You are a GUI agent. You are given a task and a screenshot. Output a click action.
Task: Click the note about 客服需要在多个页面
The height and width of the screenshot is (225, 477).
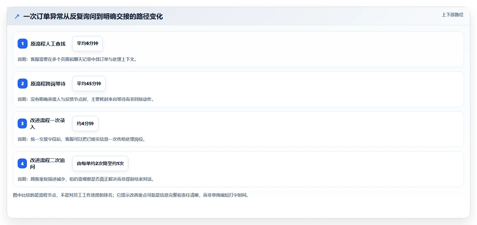pos(77,59)
